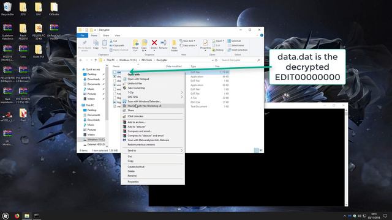392x220 pixels.
Task: Go up one folder level arrow
Action: click(96, 60)
